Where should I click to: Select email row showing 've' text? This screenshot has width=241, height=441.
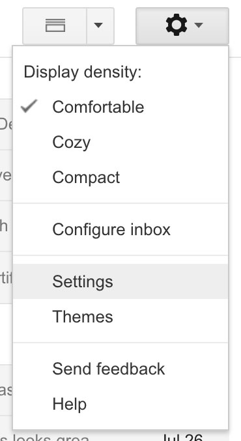point(6,175)
